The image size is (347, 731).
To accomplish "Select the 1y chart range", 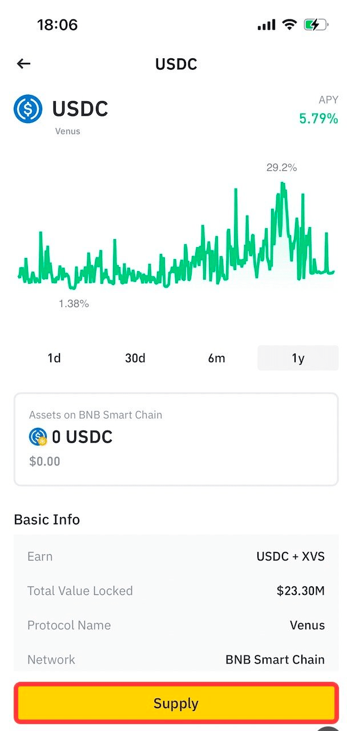I will 298,358.
